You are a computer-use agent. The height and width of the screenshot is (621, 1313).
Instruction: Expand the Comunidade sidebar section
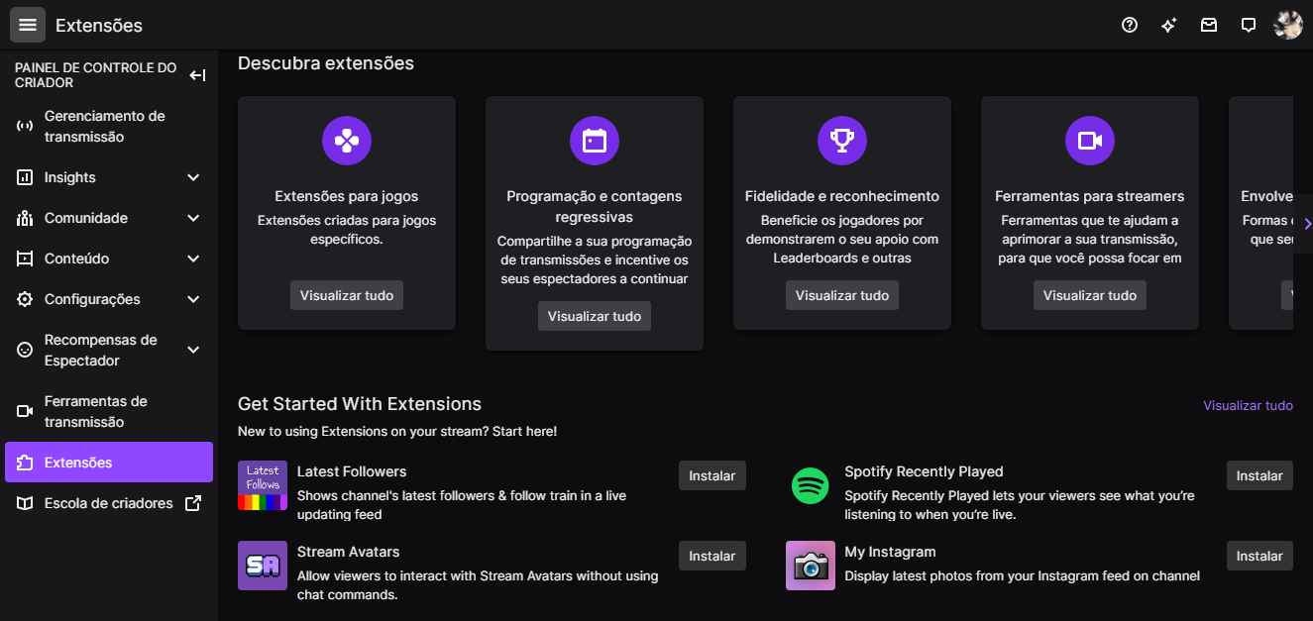(x=109, y=217)
